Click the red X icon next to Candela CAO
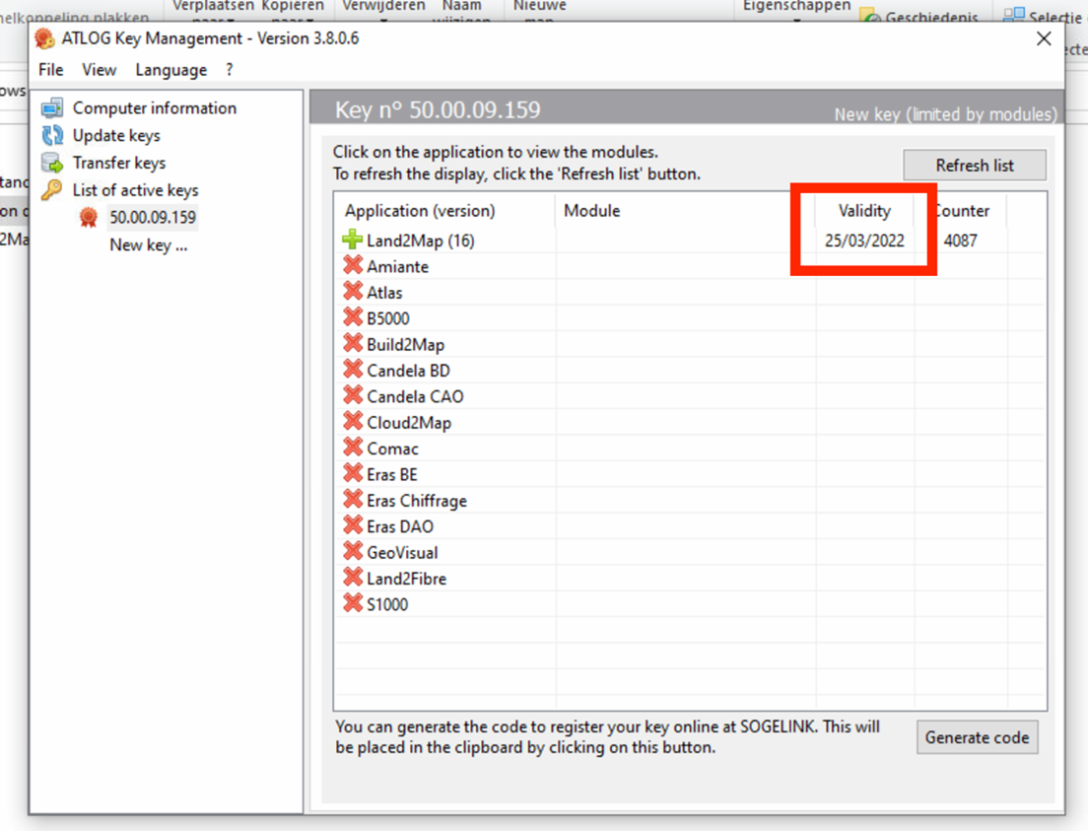The image size is (1088, 831). tap(353, 395)
